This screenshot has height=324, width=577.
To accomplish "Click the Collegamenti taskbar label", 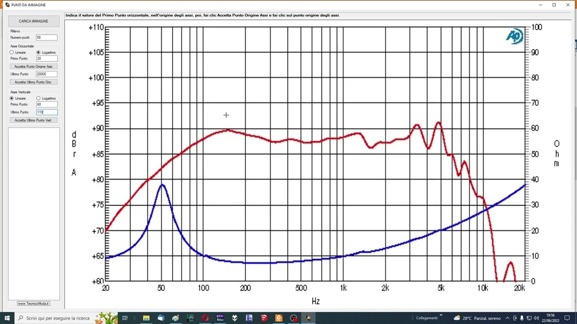I will pos(427,318).
